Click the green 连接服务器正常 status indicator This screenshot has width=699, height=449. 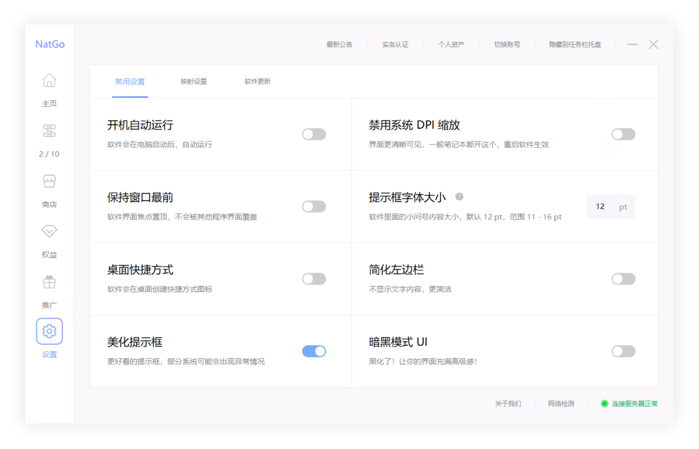(605, 404)
